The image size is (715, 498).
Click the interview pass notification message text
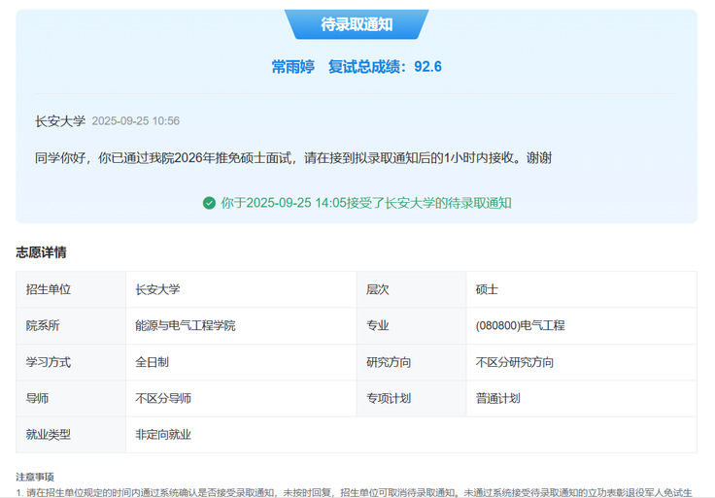[x=293, y=157]
